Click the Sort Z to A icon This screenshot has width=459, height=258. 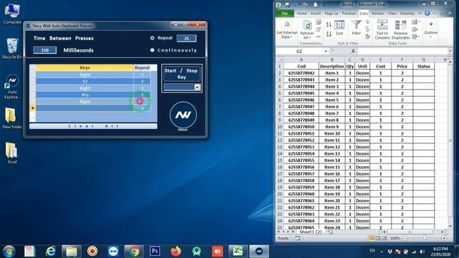click(328, 34)
